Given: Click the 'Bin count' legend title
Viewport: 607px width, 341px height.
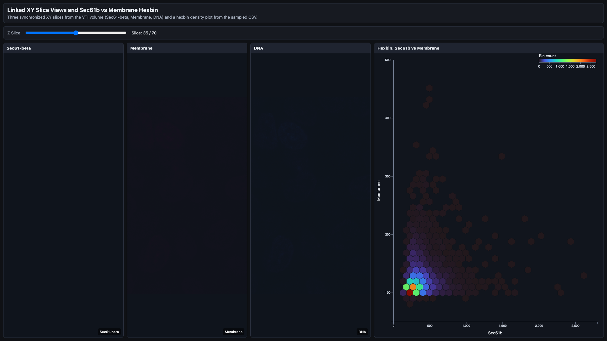Looking at the screenshot, I should tap(547, 56).
